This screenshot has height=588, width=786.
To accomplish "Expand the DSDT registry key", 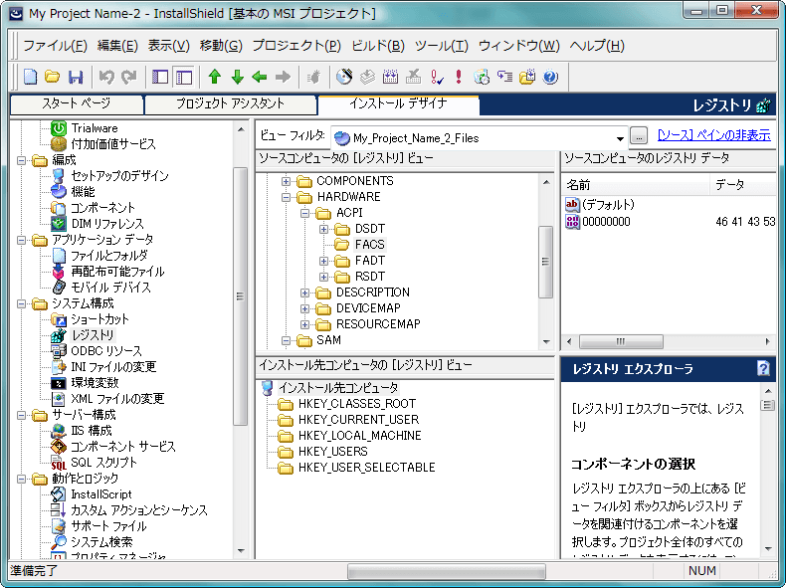I will click(323, 229).
